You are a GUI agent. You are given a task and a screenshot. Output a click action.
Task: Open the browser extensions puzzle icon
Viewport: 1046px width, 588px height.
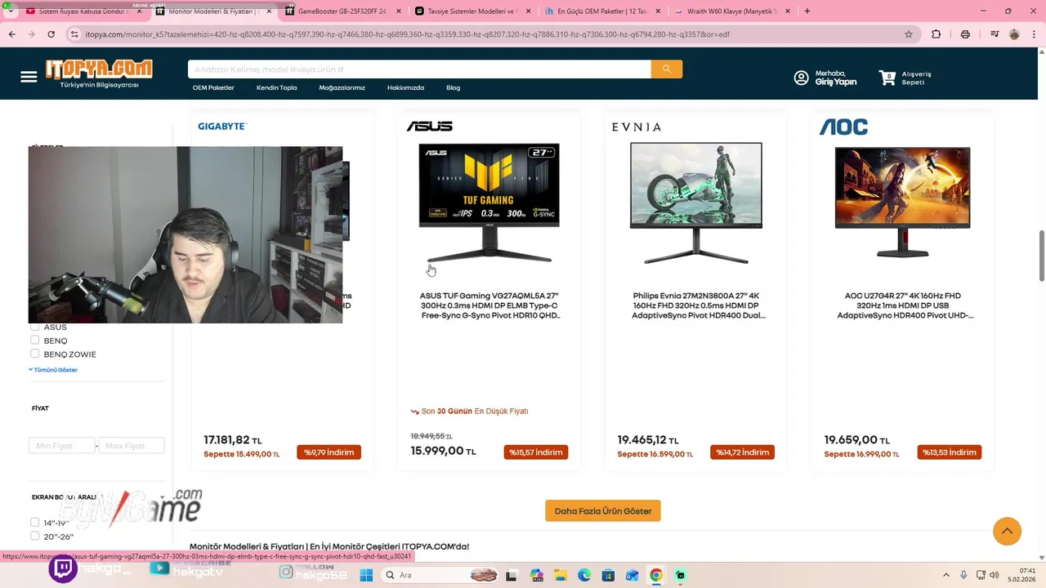[x=936, y=34]
